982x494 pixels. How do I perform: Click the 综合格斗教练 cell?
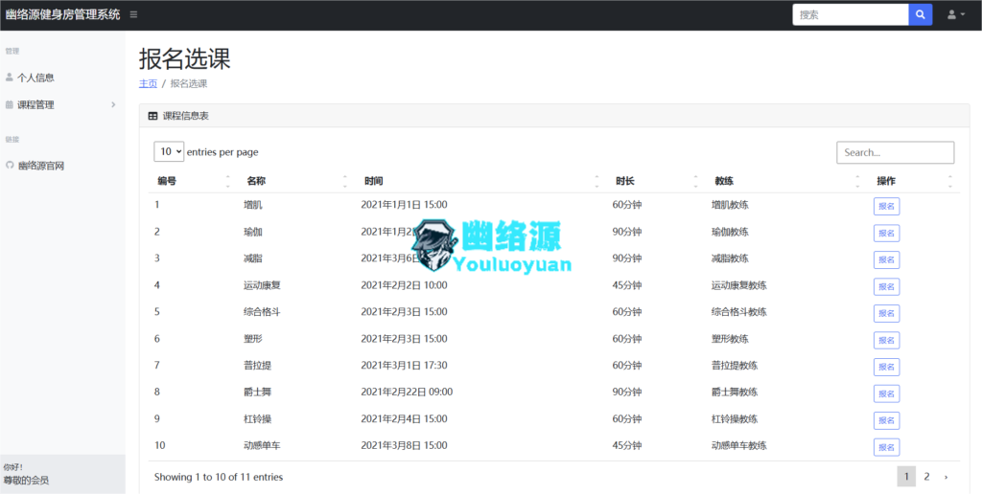point(739,311)
